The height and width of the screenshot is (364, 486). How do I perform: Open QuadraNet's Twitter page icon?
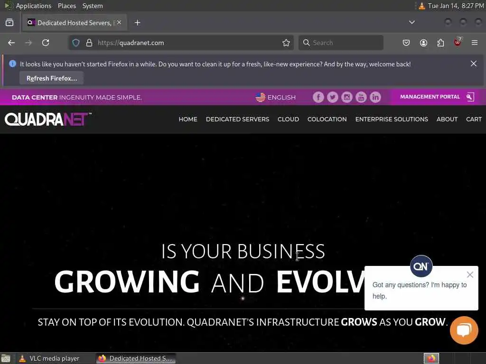pyautogui.click(x=333, y=97)
